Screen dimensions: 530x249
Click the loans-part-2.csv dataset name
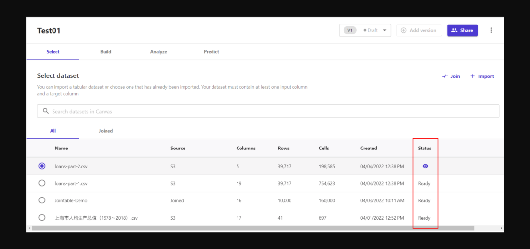[72, 166]
